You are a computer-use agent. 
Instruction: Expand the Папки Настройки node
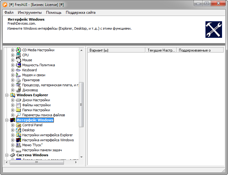tap(13, 110)
